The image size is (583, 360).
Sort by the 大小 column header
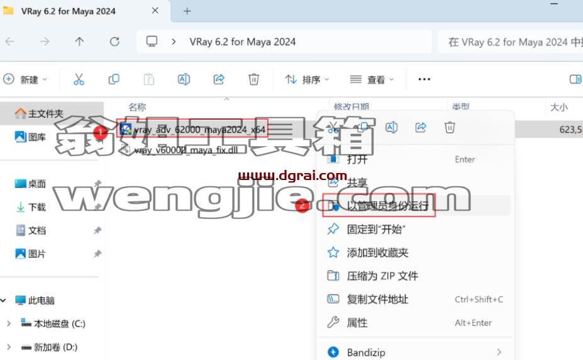click(559, 107)
